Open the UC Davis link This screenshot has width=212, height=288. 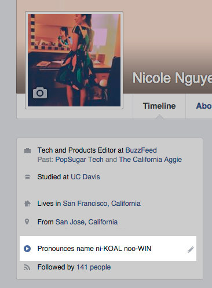(x=85, y=177)
